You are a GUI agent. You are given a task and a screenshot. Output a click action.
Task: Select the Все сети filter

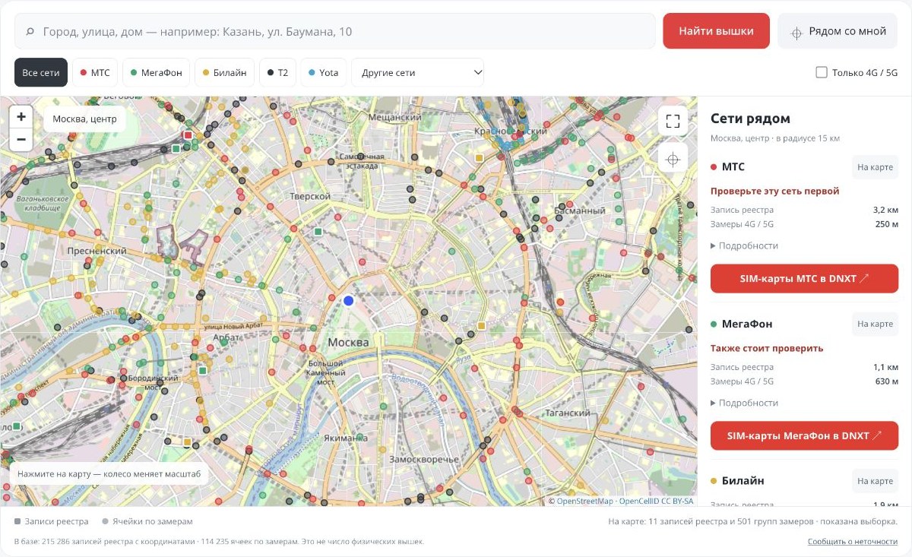pos(41,73)
